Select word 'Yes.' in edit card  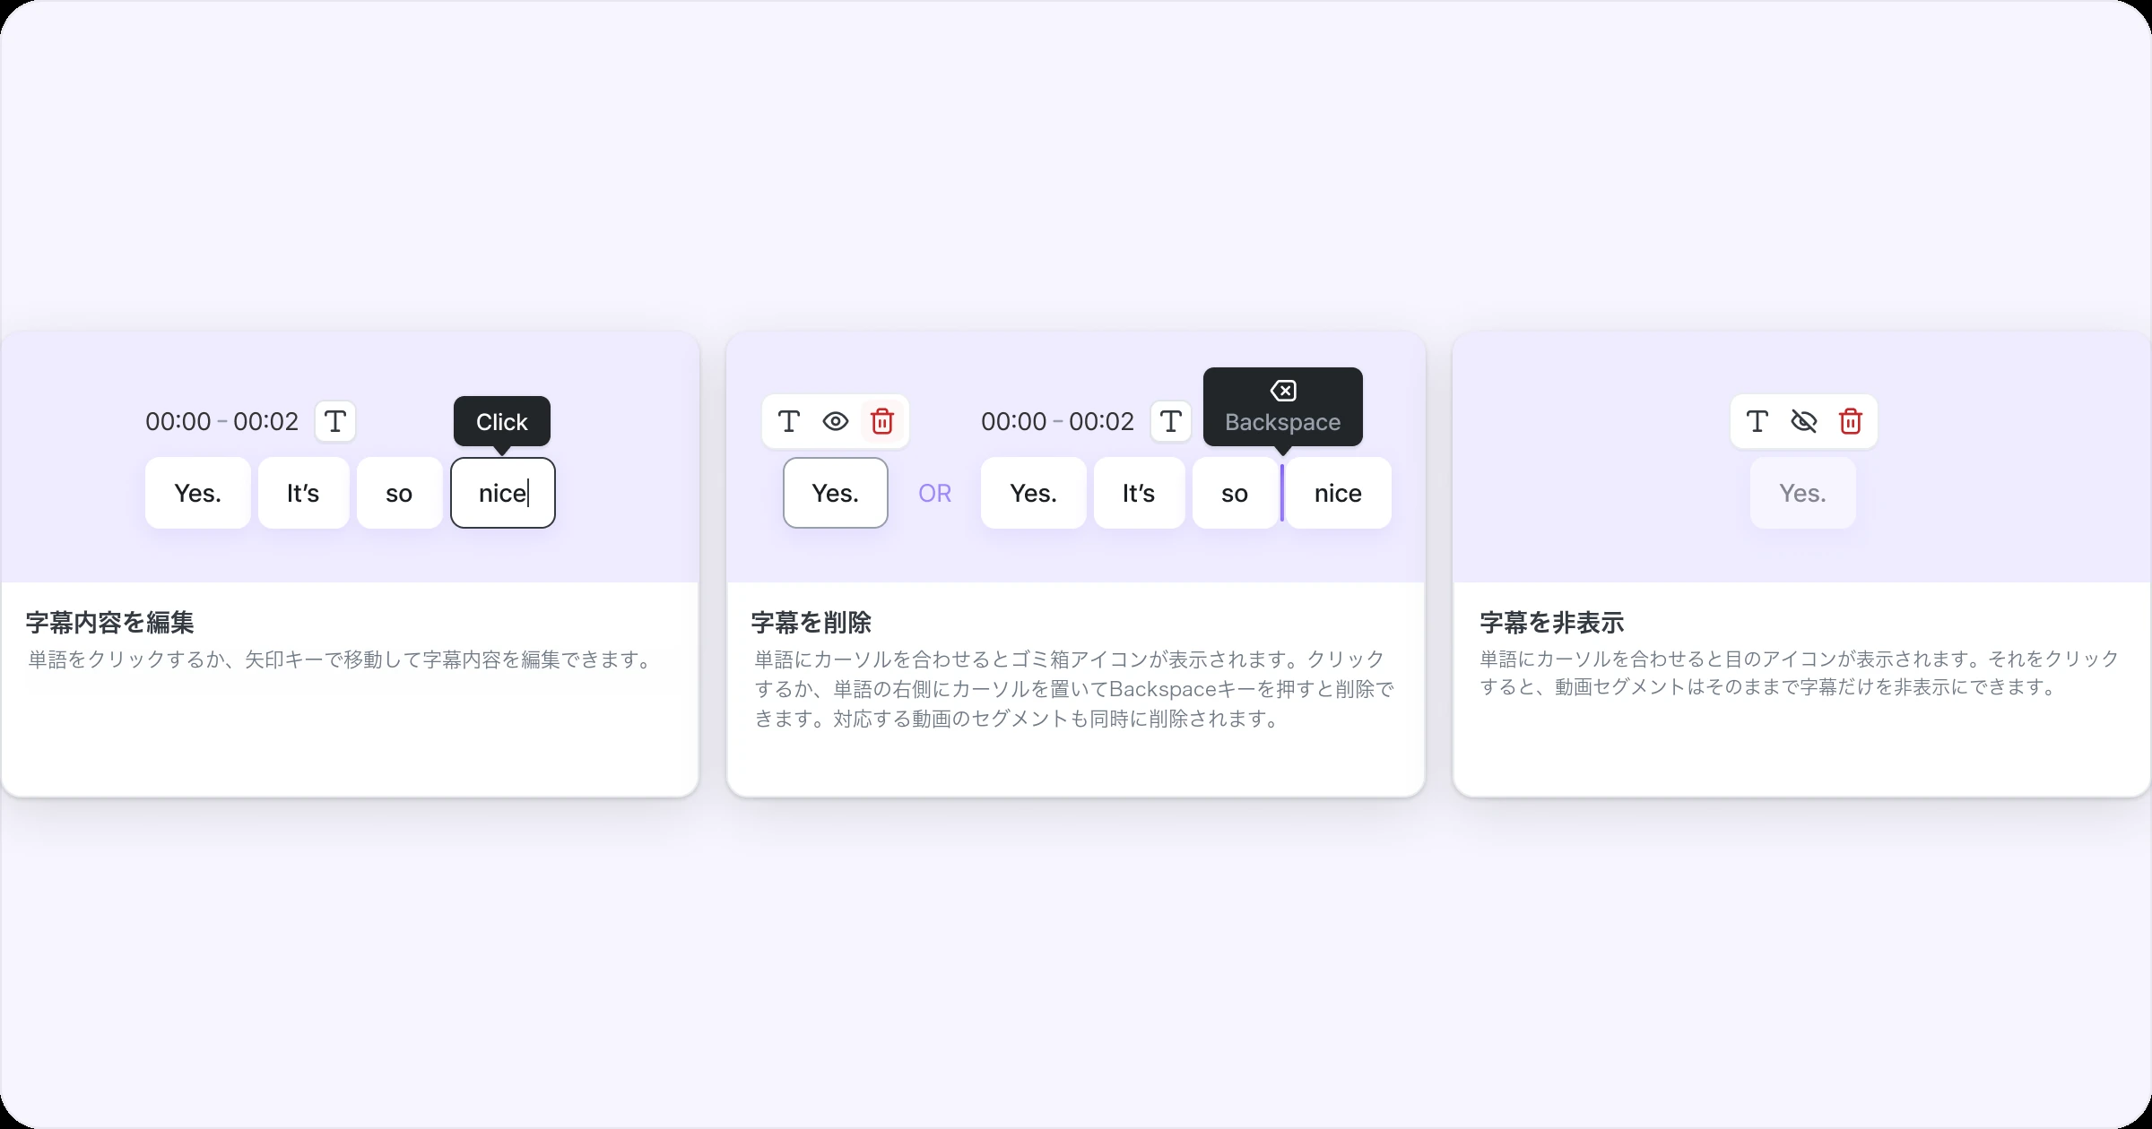coord(198,493)
